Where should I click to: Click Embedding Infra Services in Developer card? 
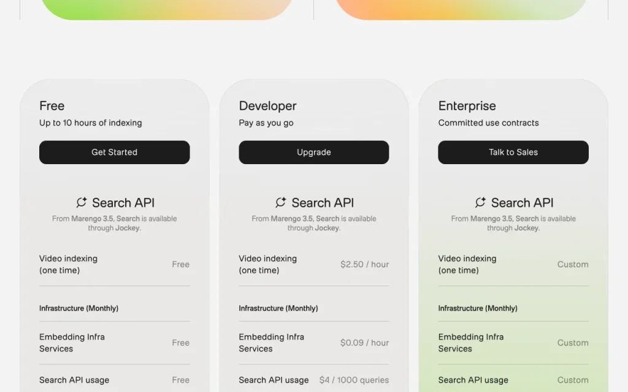[272, 343]
